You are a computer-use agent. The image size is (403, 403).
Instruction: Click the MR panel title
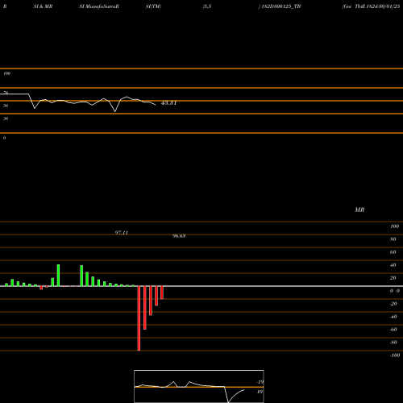tap(359, 210)
